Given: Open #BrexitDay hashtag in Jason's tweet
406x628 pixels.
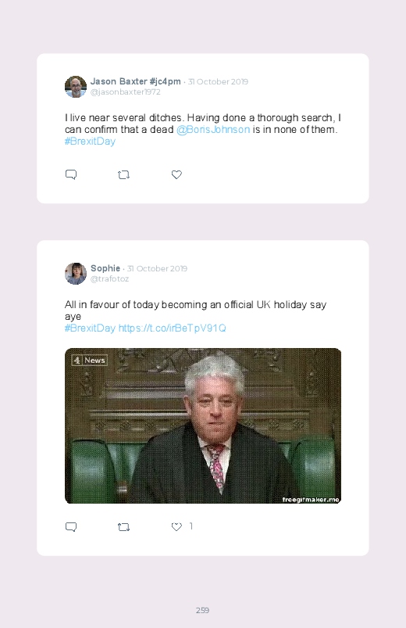Looking at the screenshot, I should point(90,142).
